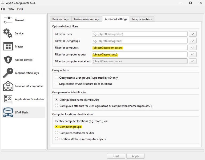Open the Service sidebar label
Image resolution: width=205 pixels, height=160 pixels.
point(19,33)
